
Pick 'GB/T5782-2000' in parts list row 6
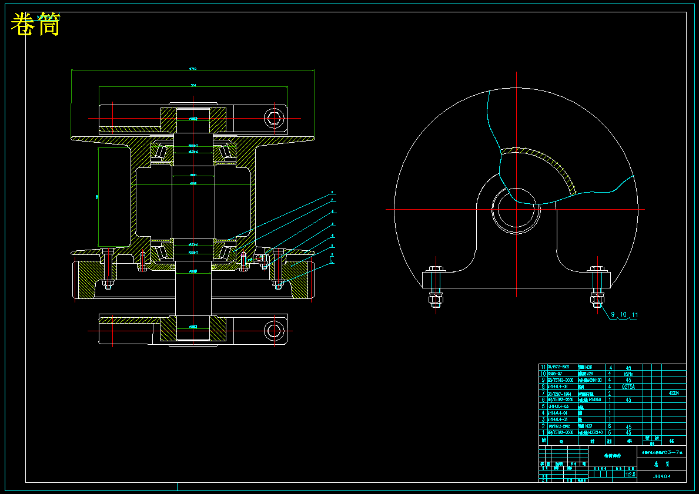click(560, 399)
